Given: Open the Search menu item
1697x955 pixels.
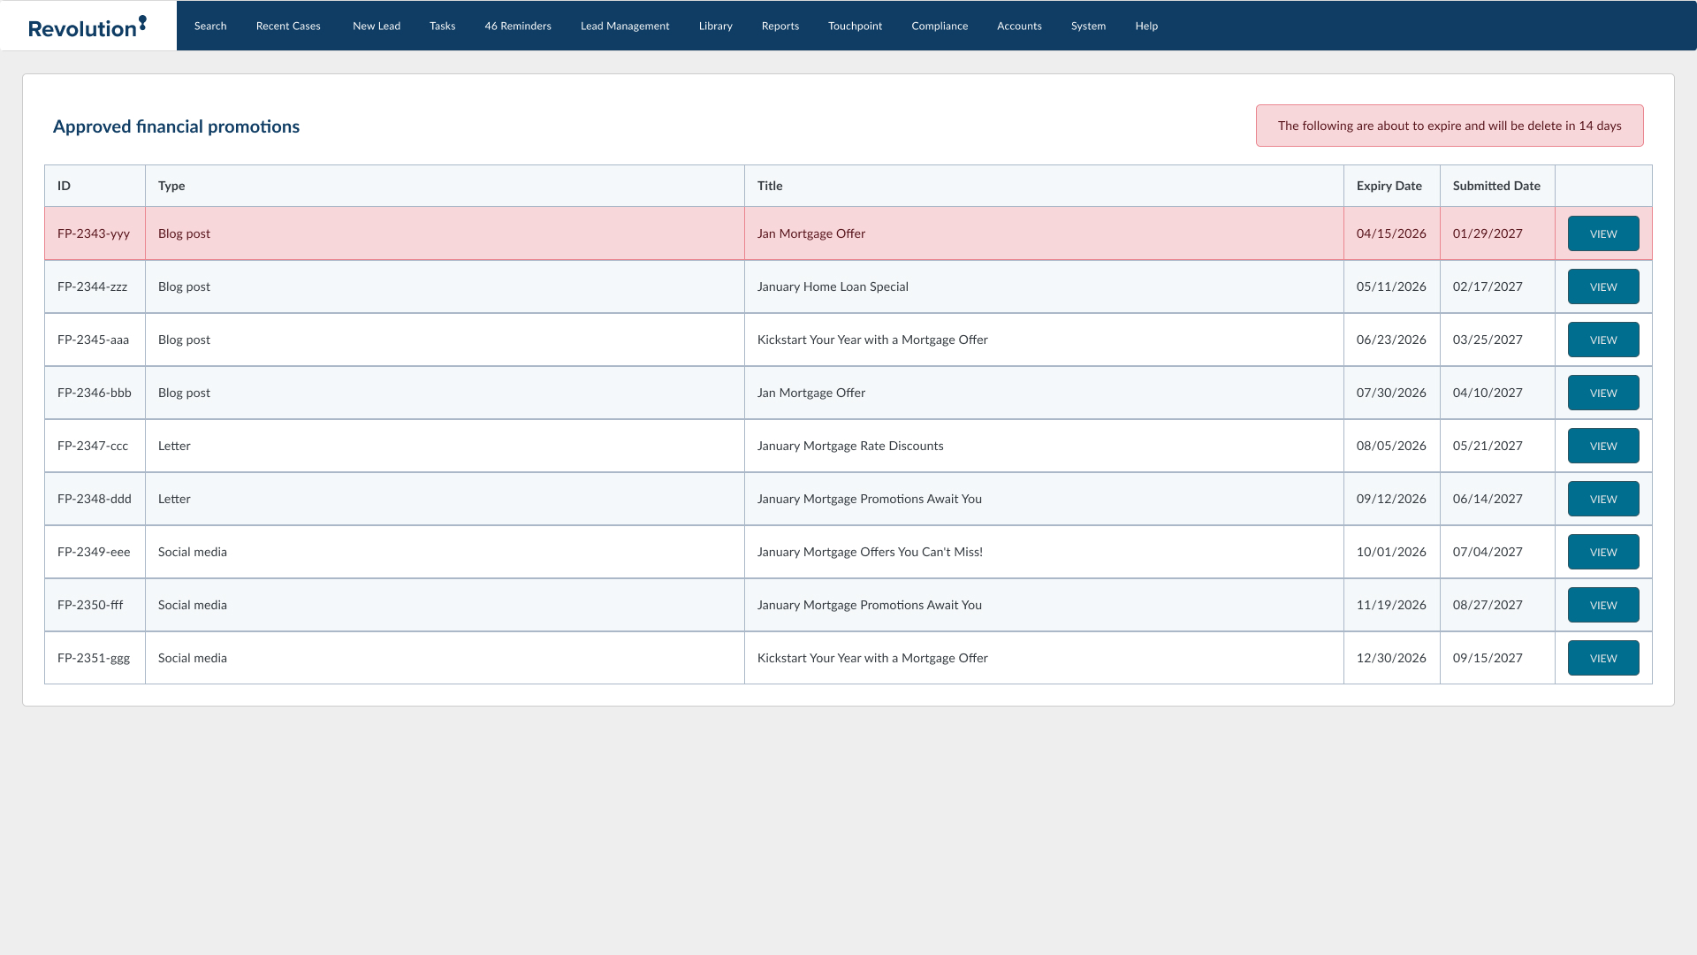Looking at the screenshot, I should tap(210, 26).
